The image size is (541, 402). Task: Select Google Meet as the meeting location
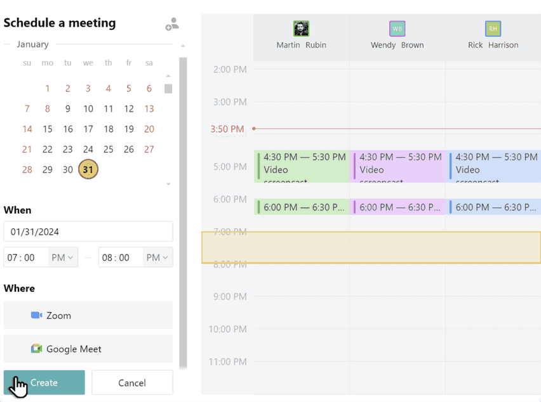(x=88, y=349)
